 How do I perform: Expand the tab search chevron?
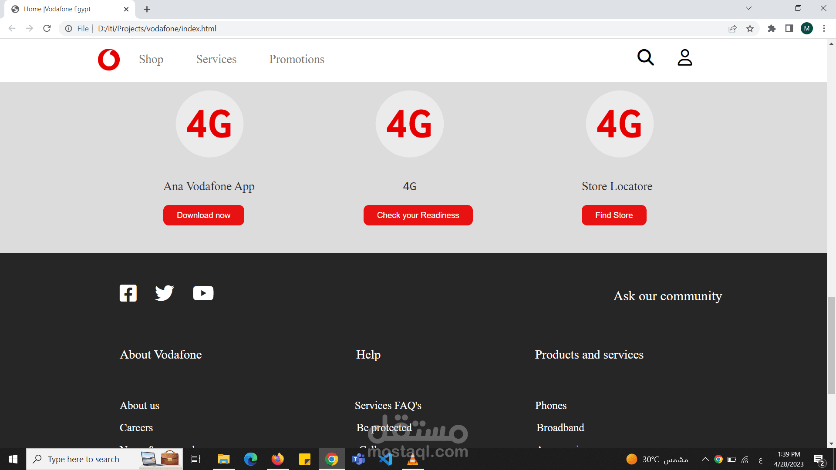pyautogui.click(x=748, y=8)
